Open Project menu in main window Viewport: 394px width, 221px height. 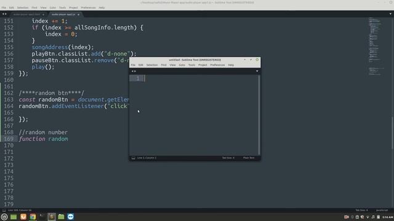tap(73, 7)
